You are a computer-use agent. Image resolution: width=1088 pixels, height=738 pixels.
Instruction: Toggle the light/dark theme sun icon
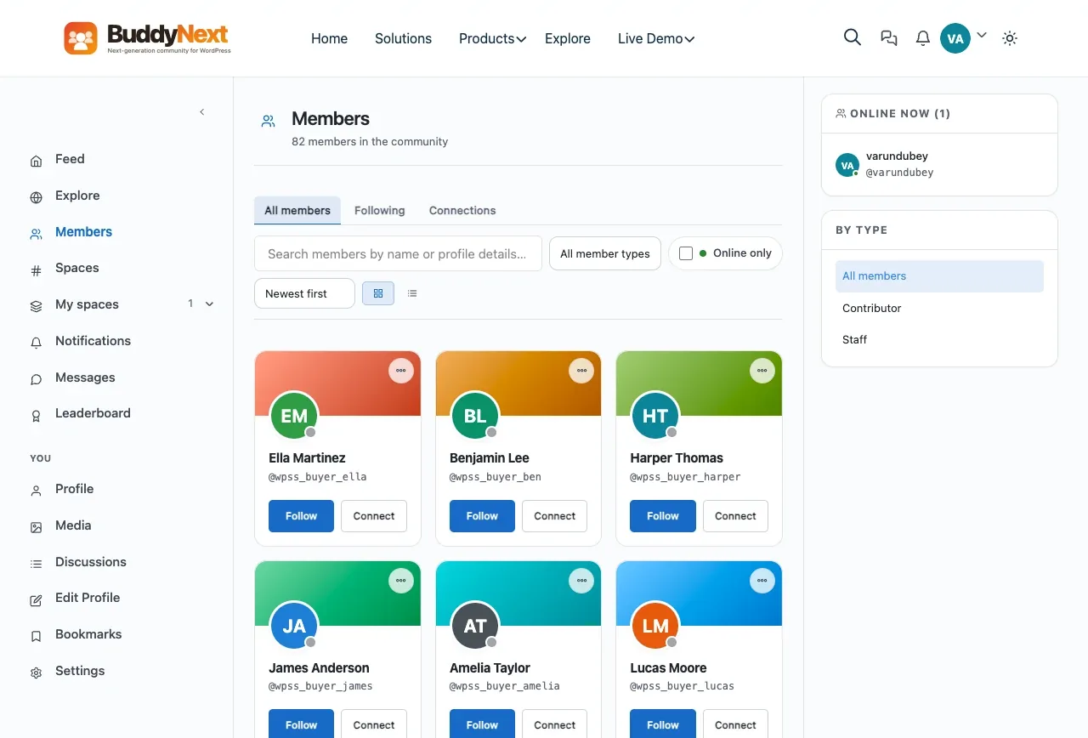[x=1010, y=38]
